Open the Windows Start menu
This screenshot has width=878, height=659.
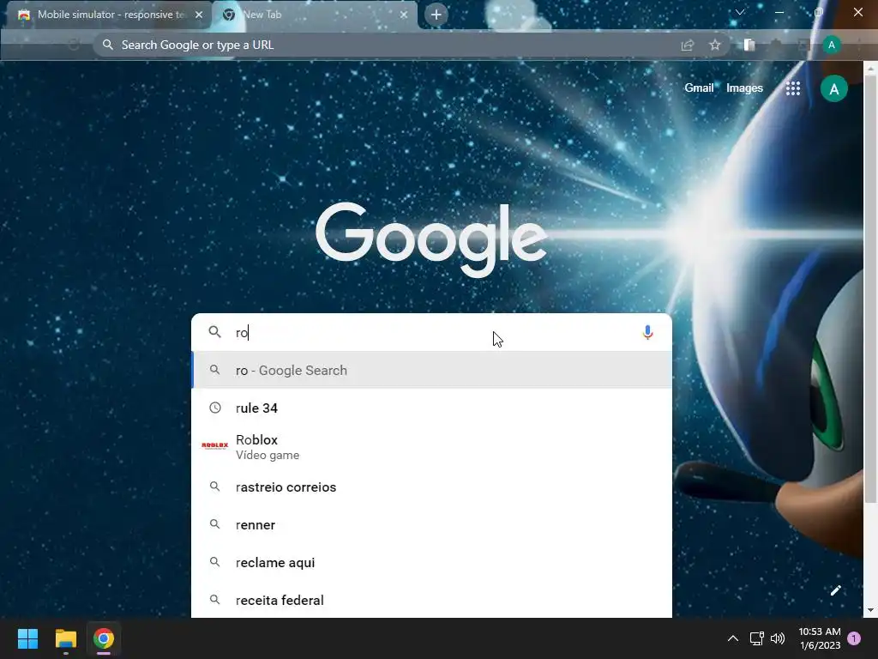tap(27, 638)
